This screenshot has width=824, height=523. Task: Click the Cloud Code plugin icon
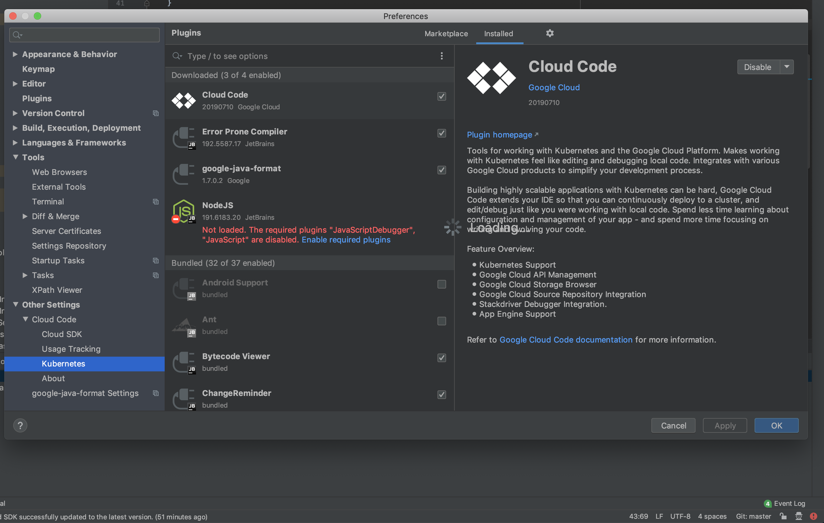click(x=183, y=100)
